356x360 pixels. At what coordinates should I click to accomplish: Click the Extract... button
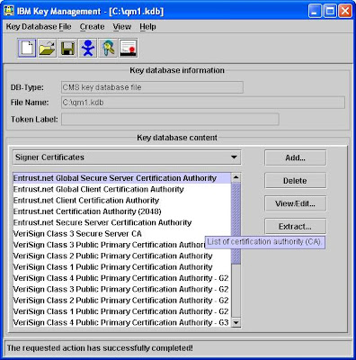click(295, 226)
